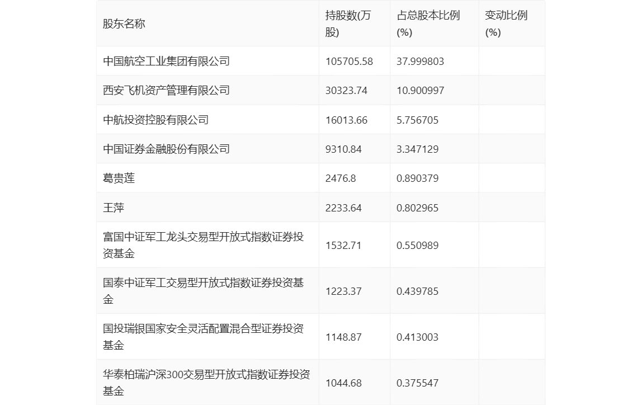
Task: Select shareholder 葛贵莲
Action: (119, 178)
